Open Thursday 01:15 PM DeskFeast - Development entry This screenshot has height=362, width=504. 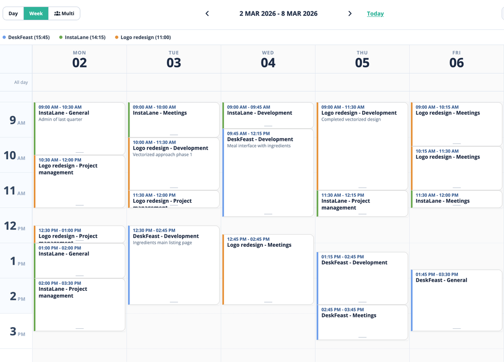click(x=362, y=278)
